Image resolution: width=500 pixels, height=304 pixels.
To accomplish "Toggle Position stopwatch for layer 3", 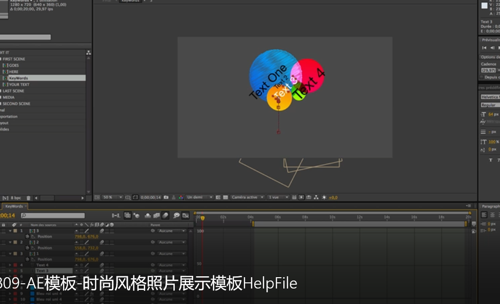I will (28, 259).
